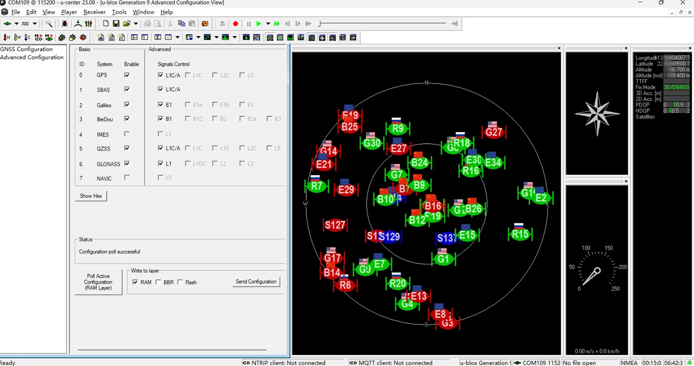Enable the NAVIC system checkbox
Screen dimensions: 694x366
[x=127, y=177]
